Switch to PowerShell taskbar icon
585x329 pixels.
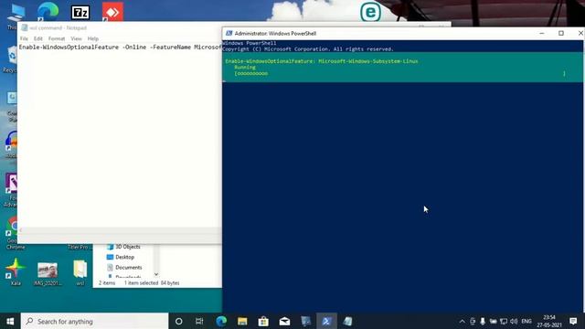coord(326,321)
